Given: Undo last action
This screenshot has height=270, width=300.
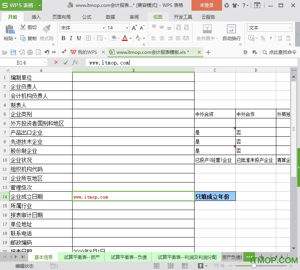Looking at the screenshot, I should point(47,52).
